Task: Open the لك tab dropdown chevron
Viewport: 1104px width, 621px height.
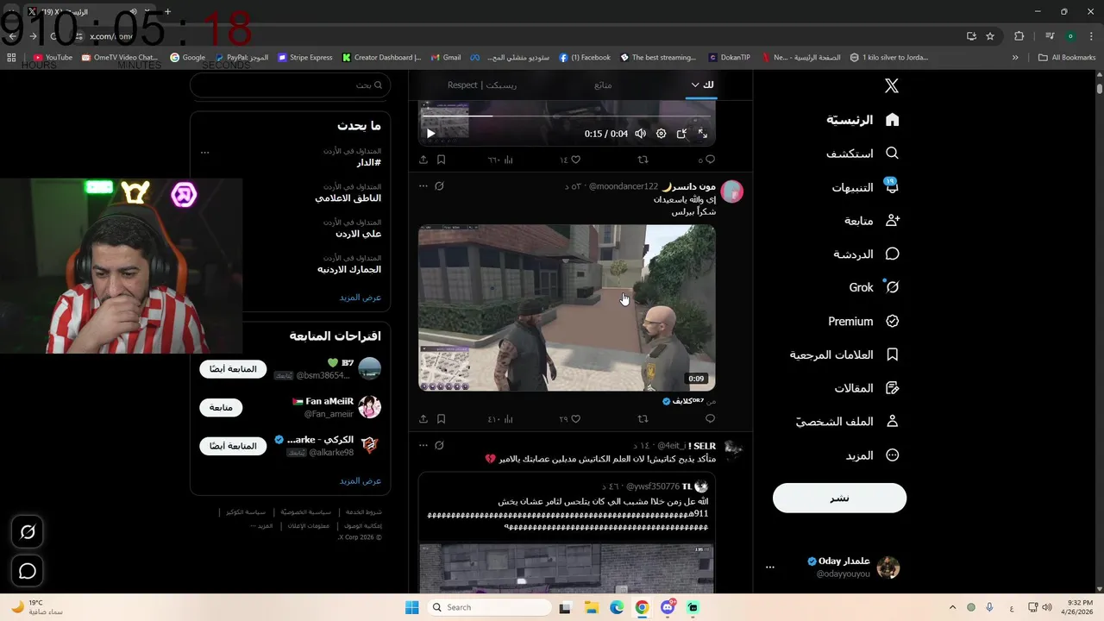Action: tap(695, 85)
